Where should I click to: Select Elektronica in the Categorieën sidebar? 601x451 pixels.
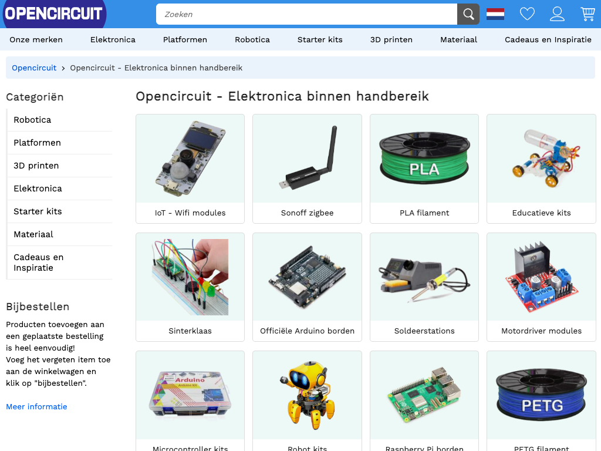pyautogui.click(x=60, y=189)
